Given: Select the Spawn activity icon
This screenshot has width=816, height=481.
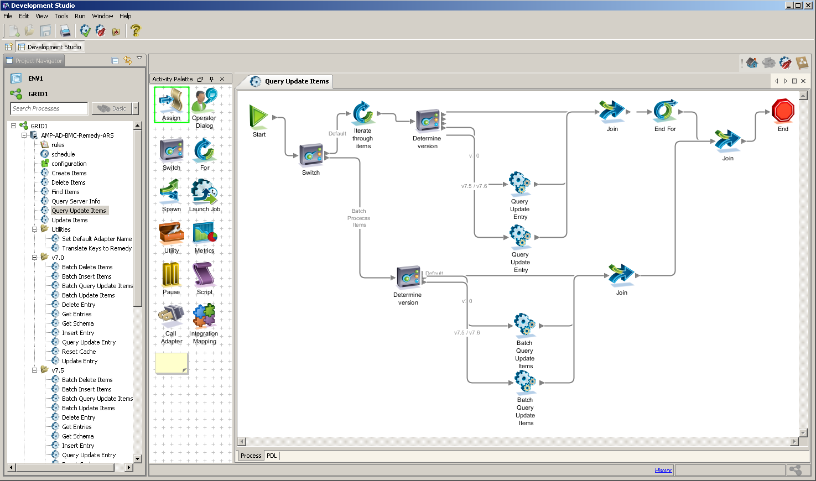Looking at the screenshot, I should (171, 194).
